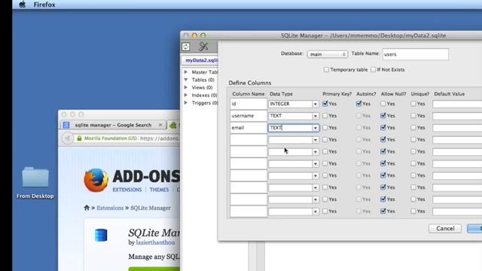Click the SQLite Manager database icon on add-on page
Viewport: 482px width, 271px height.
click(101, 235)
